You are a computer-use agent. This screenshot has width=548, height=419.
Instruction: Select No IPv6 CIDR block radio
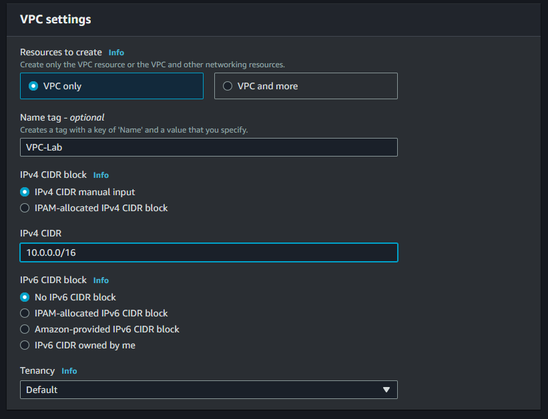(25, 297)
